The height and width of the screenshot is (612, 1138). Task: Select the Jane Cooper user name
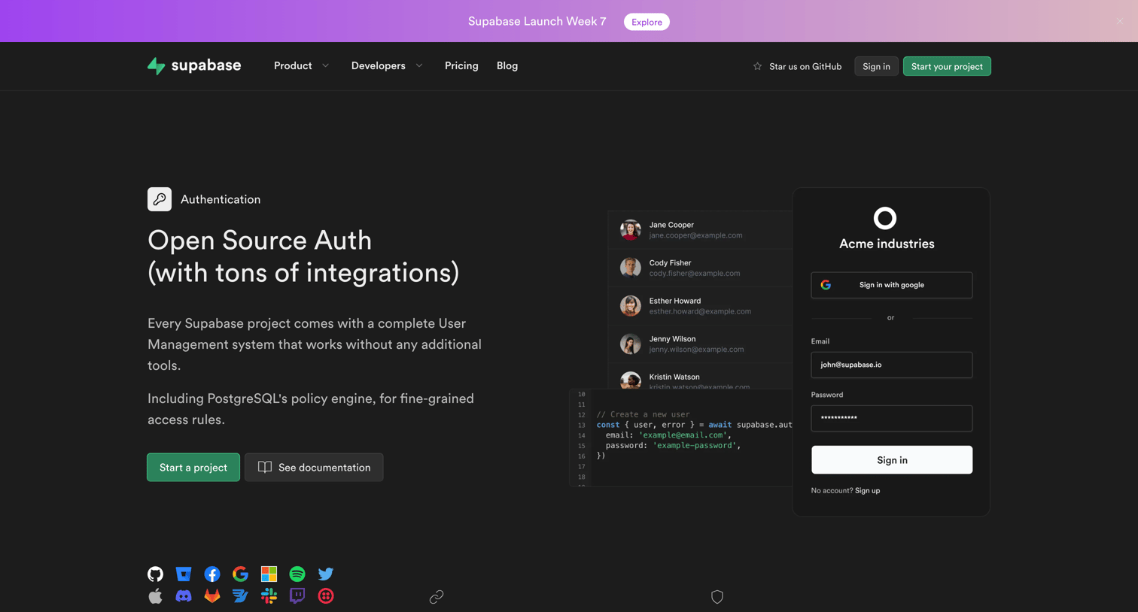[x=671, y=225]
